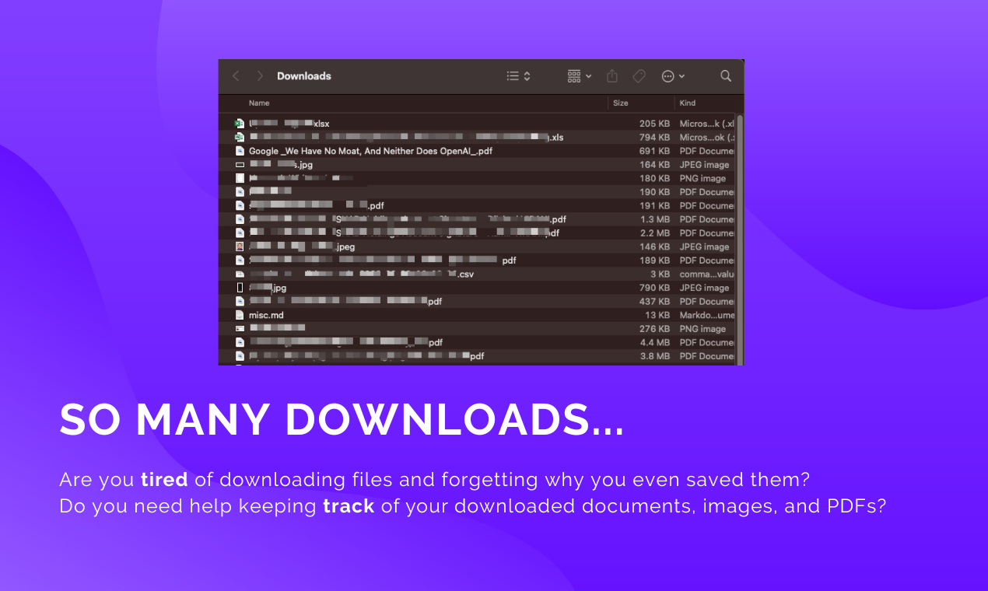Click the 1.3 MB size value
Image resolution: width=988 pixels, height=591 pixels.
(655, 219)
